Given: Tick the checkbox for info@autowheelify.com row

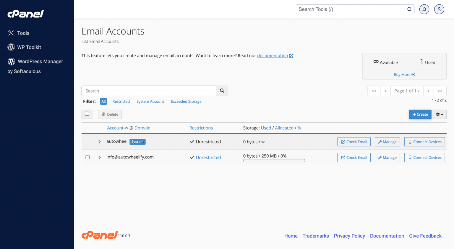Looking at the screenshot, I should [87, 157].
